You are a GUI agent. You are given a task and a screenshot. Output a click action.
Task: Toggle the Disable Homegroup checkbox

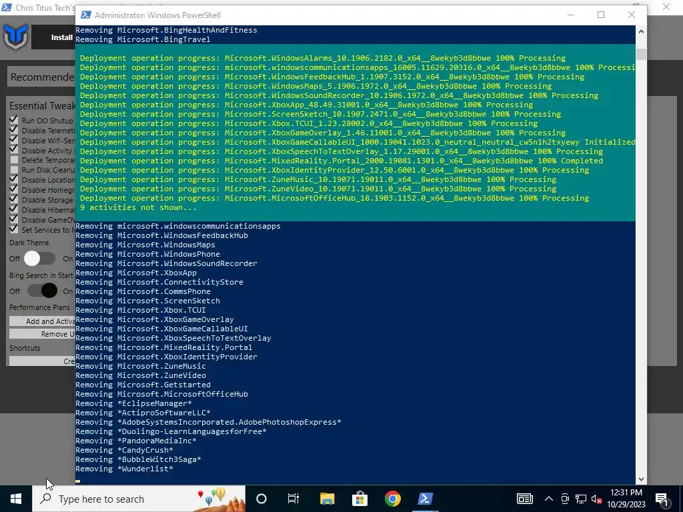14,189
